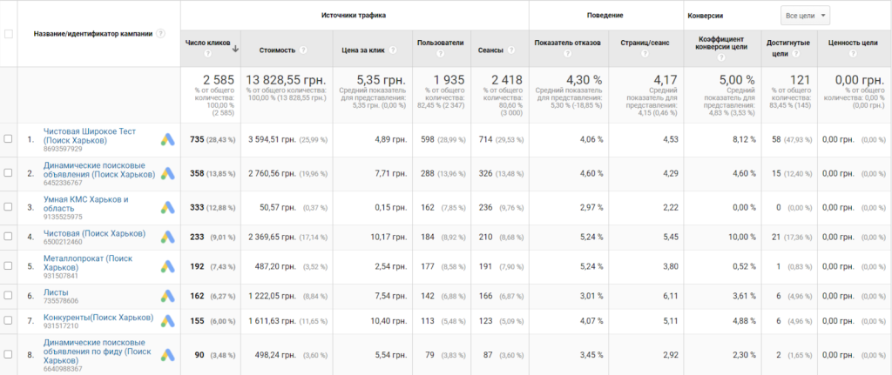Screen dimensions: 892x375
Task: Click Конверсии group heading
Action: pyautogui.click(x=706, y=16)
